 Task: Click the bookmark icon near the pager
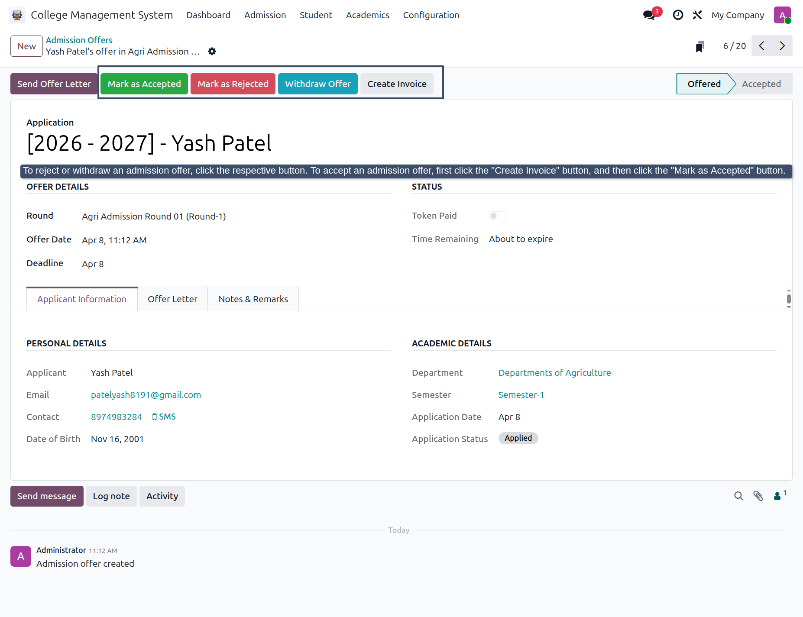coord(700,46)
